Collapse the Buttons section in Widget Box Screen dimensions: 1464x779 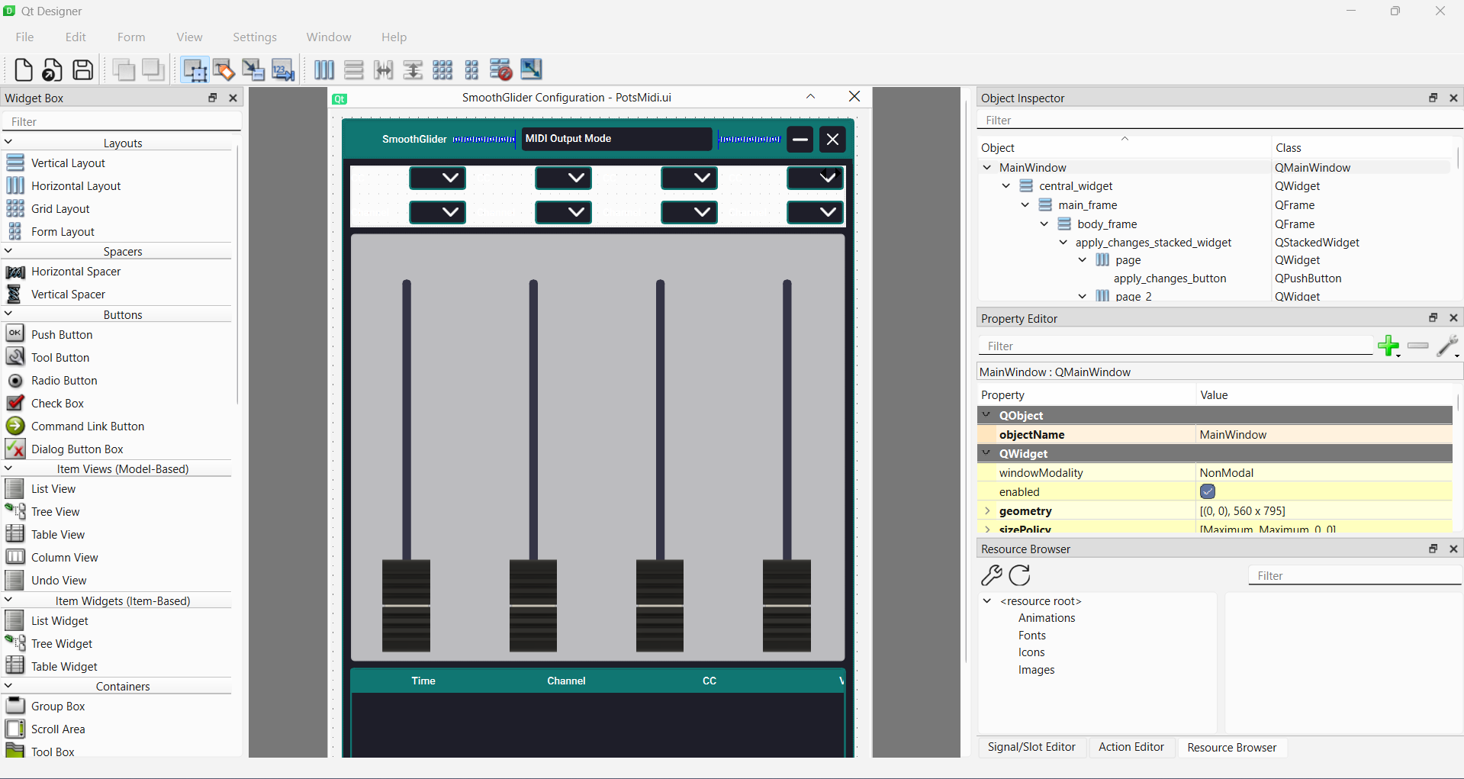8,314
